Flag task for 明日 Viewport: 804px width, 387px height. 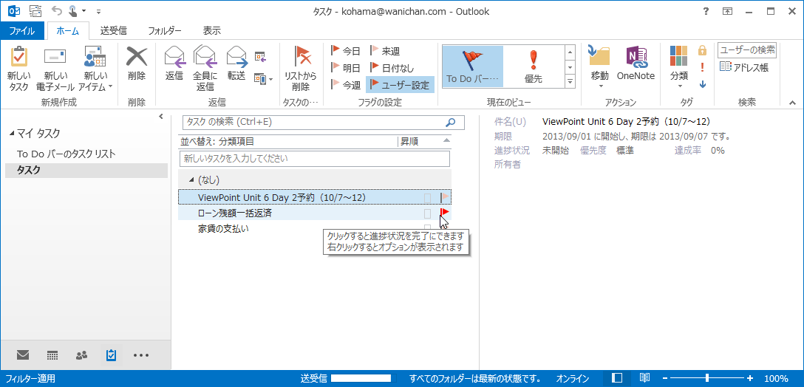(x=345, y=68)
